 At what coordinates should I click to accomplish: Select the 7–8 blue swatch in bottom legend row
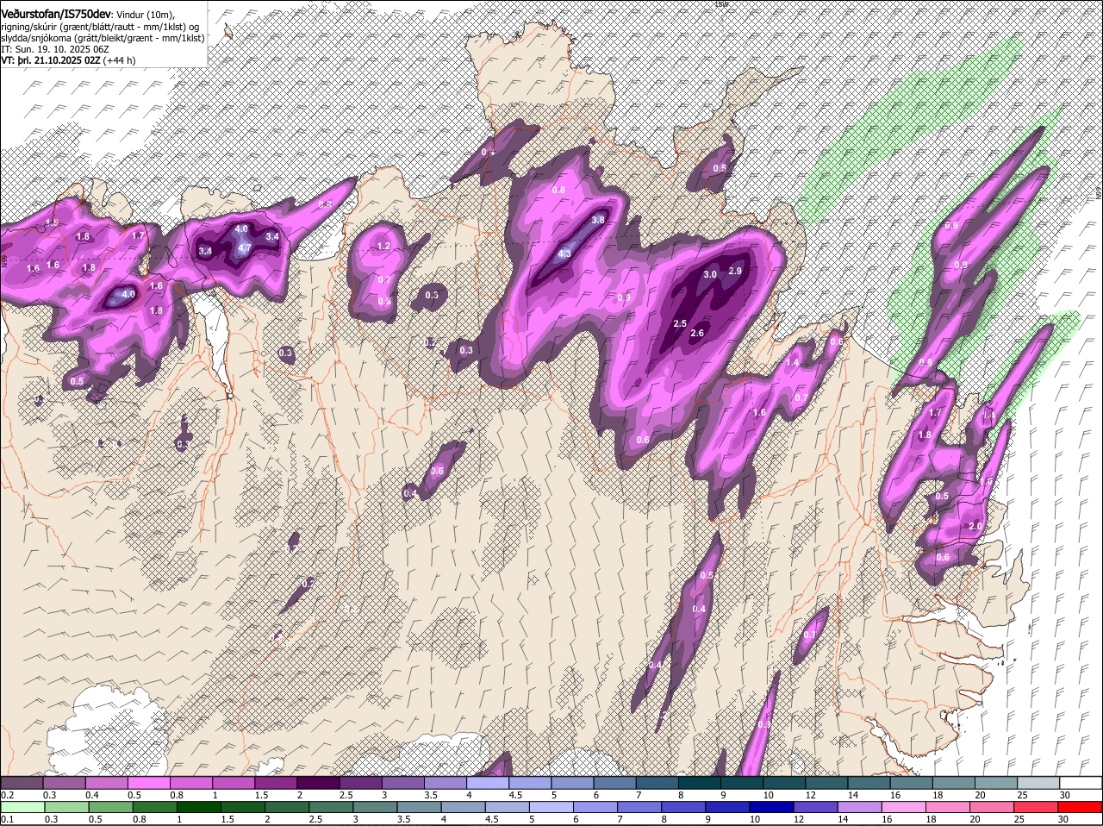pos(639,808)
